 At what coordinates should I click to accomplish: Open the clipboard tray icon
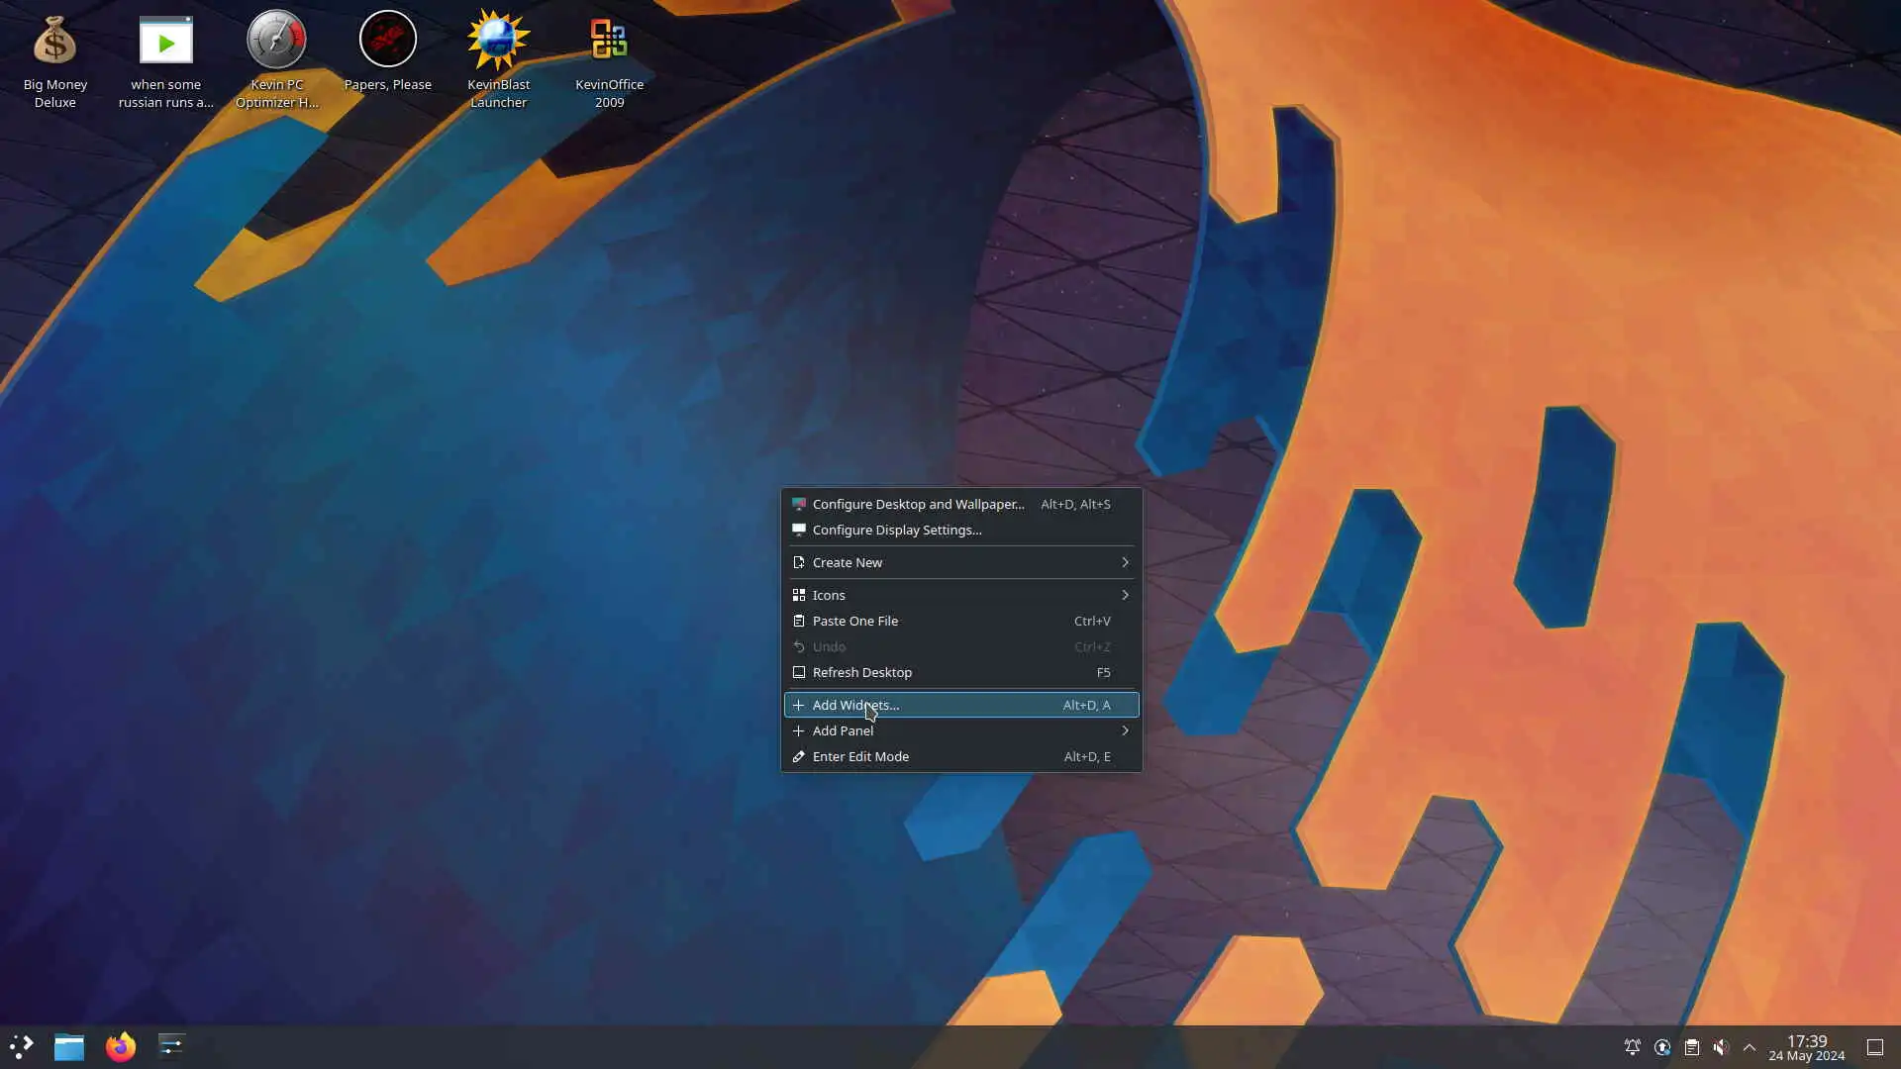(x=1692, y=1047)
